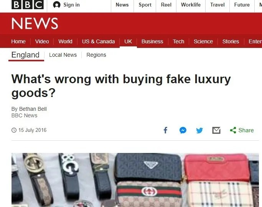Click the BBC logo blocks
This screenshot has height=207, width=262.
tap(28, 5)
